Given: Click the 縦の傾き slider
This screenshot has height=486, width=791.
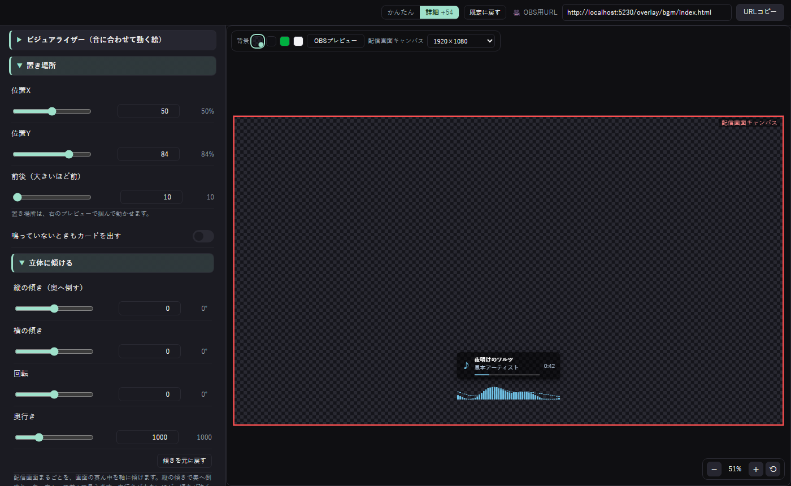Looking at the screenshot, I should 54,309.
